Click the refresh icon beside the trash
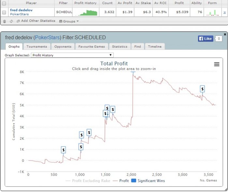Screen dimensions: 228x192 coord(11,21)
